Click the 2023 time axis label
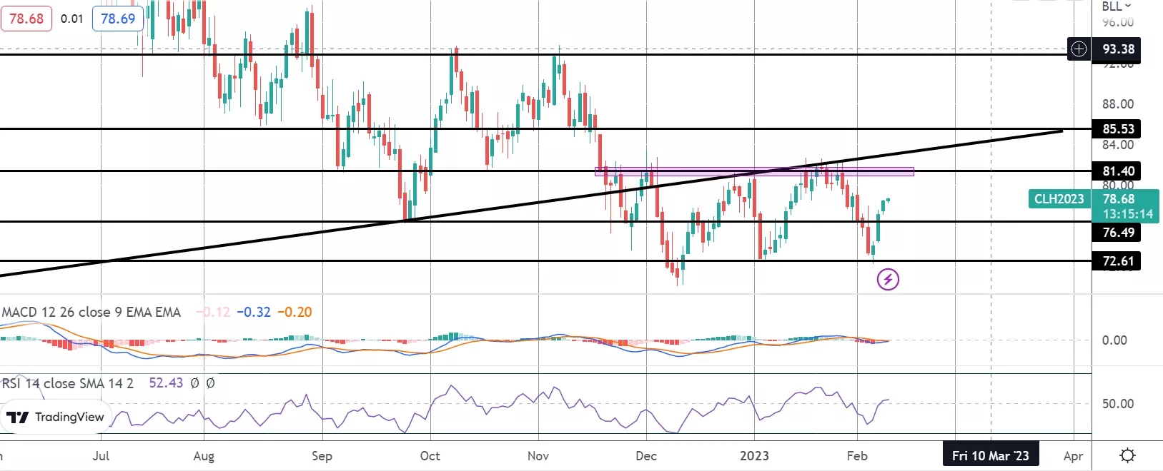1163x471 pixels. (754, 455)
